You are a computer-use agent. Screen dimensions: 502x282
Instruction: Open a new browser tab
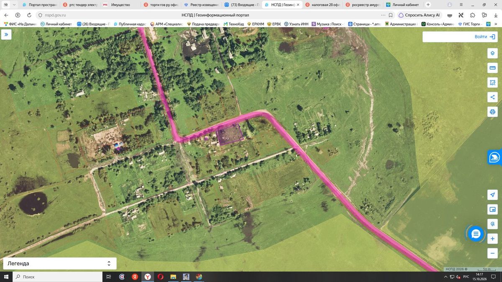(428, 5)
